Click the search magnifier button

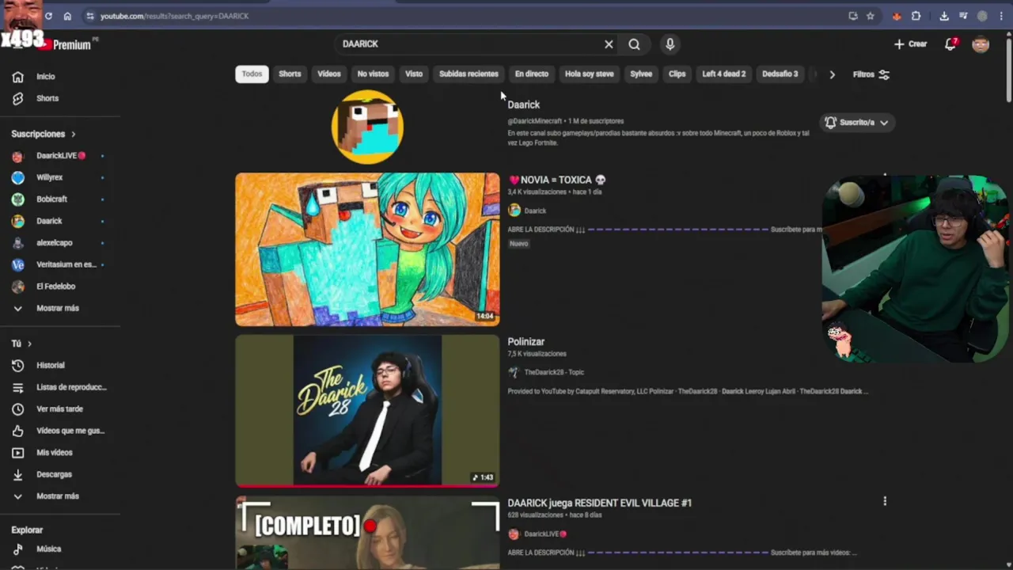click(634, 44)
